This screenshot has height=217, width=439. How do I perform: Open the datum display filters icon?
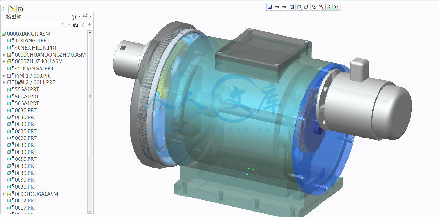tap(321, 7)
